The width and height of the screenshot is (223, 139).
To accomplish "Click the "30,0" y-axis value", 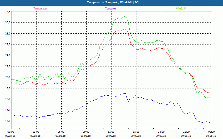I will pyautogui.click(x=8, y=23).
